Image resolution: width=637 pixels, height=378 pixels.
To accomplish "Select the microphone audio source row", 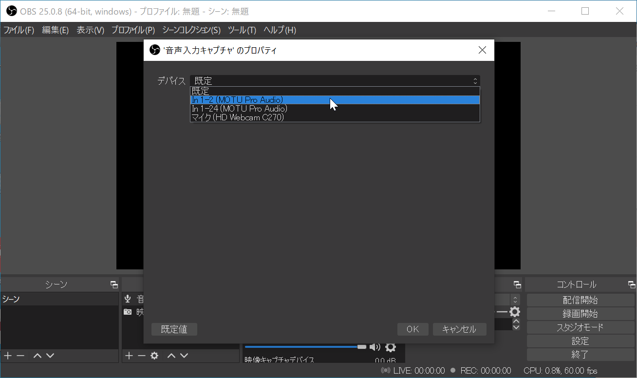I will (133, 299).
